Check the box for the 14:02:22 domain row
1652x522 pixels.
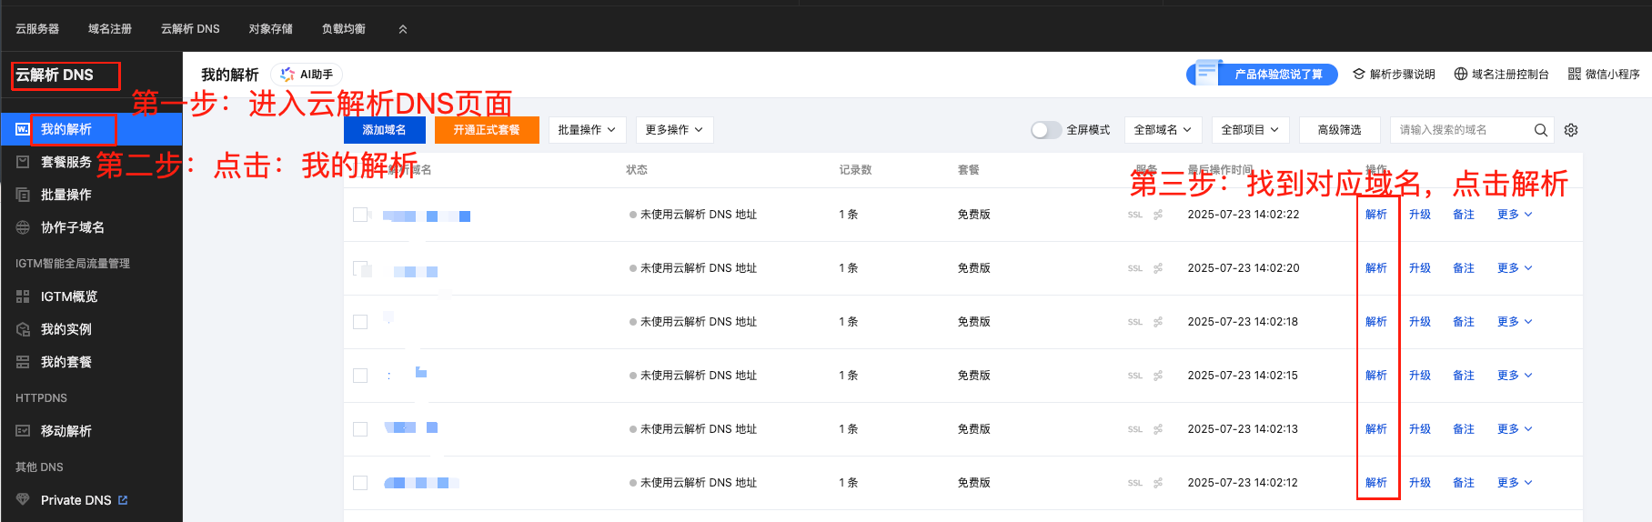[360, 215]
